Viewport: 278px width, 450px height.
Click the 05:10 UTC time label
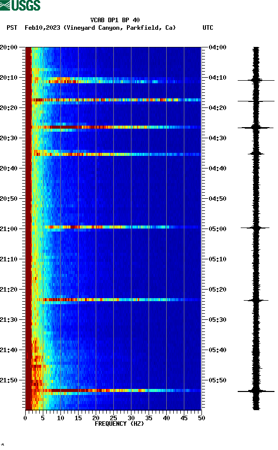point(218,259)
